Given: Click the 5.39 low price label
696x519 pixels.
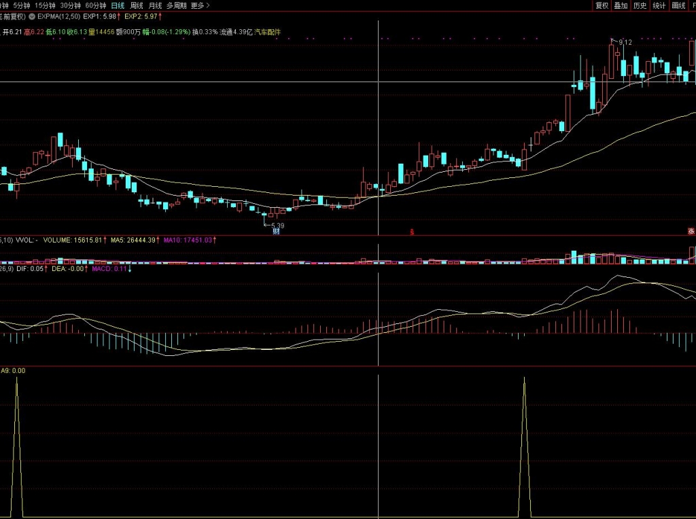Looking at the screenshot, I should (277, 226).
